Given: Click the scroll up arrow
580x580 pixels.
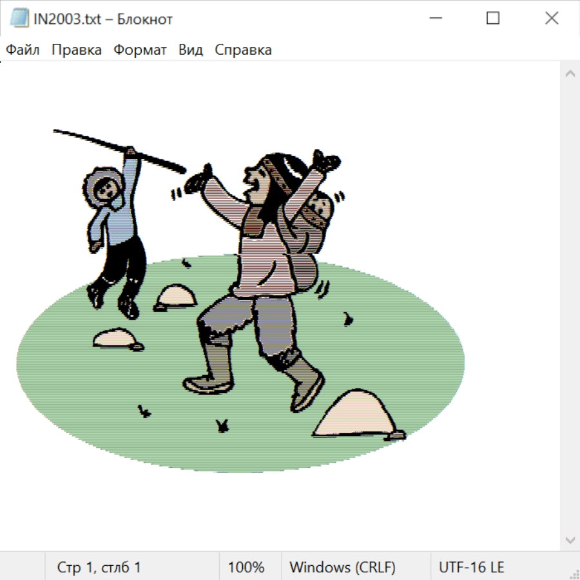Looking at the screenshot, I should [570, 74].
